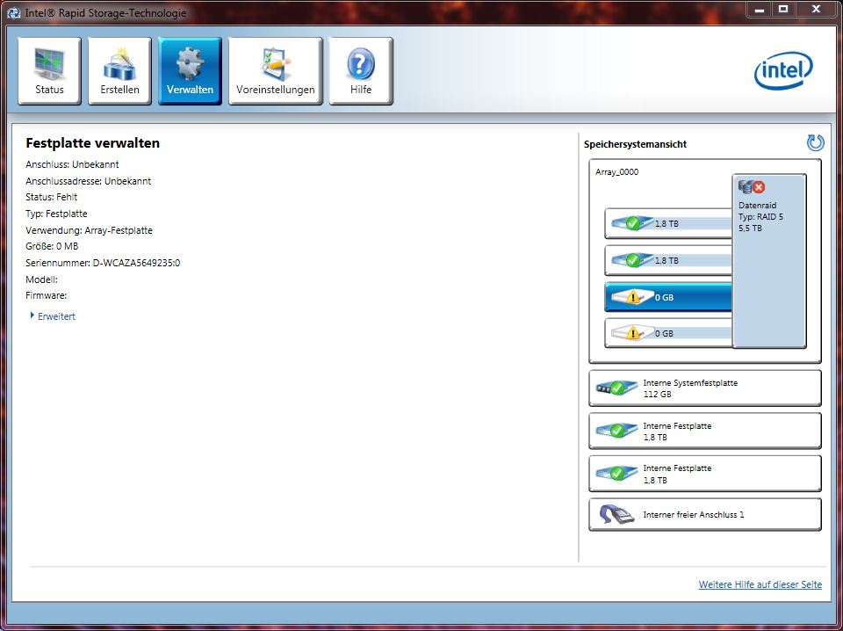The image size is (843, 631).
Task: Expand the Erweitert section
Action: 53,316
